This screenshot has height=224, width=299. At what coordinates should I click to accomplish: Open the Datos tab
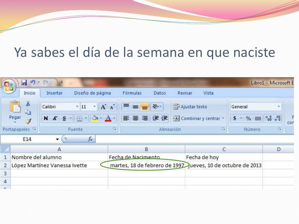[x=160, y=93]
